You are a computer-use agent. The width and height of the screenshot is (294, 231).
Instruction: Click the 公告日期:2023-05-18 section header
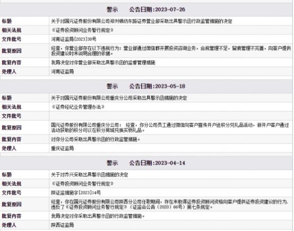(x=146, y=86)
